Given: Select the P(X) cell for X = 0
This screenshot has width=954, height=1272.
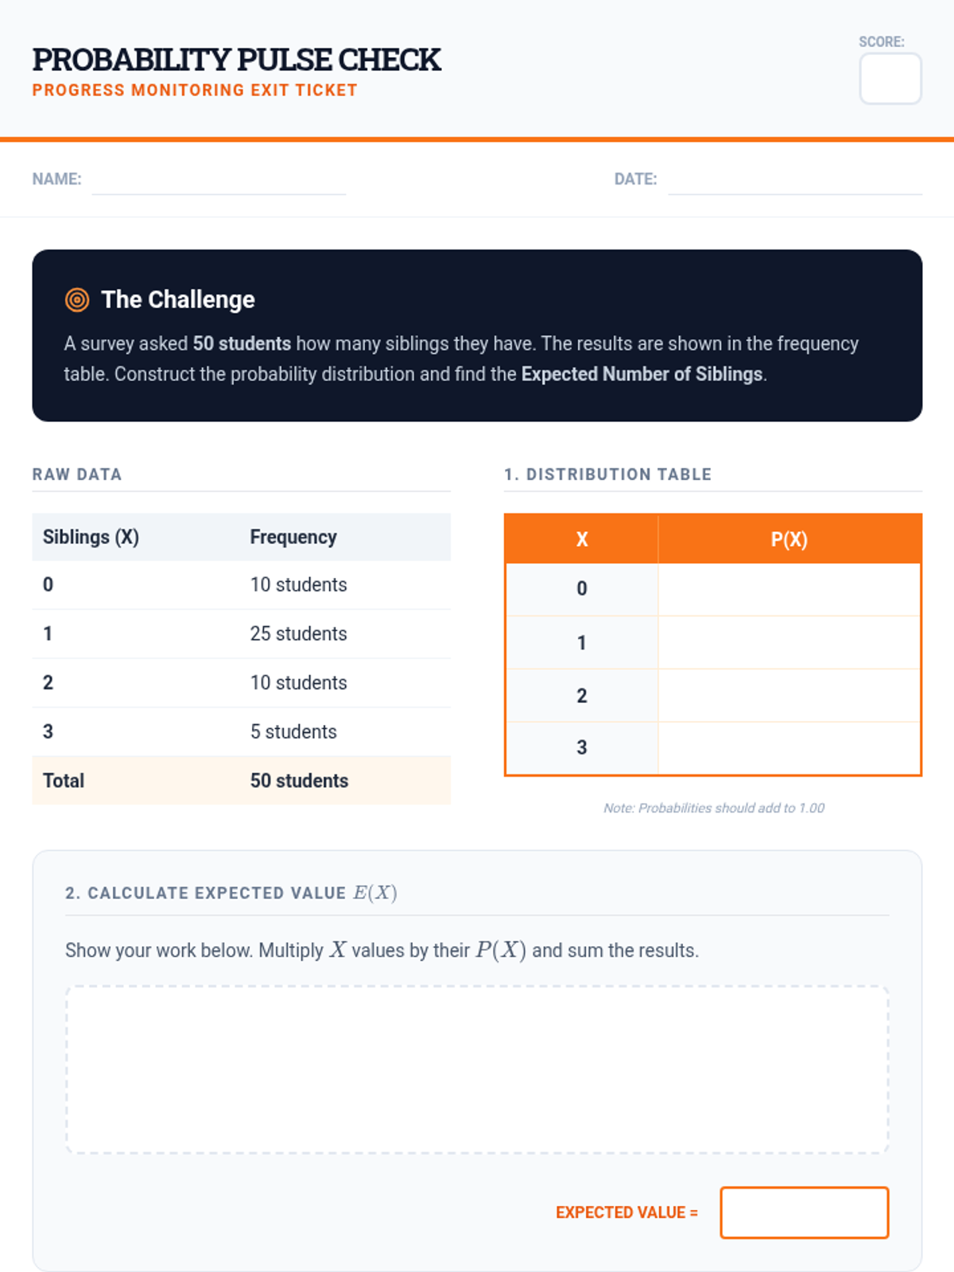Looking at the screenshot, I should [789, 589].
